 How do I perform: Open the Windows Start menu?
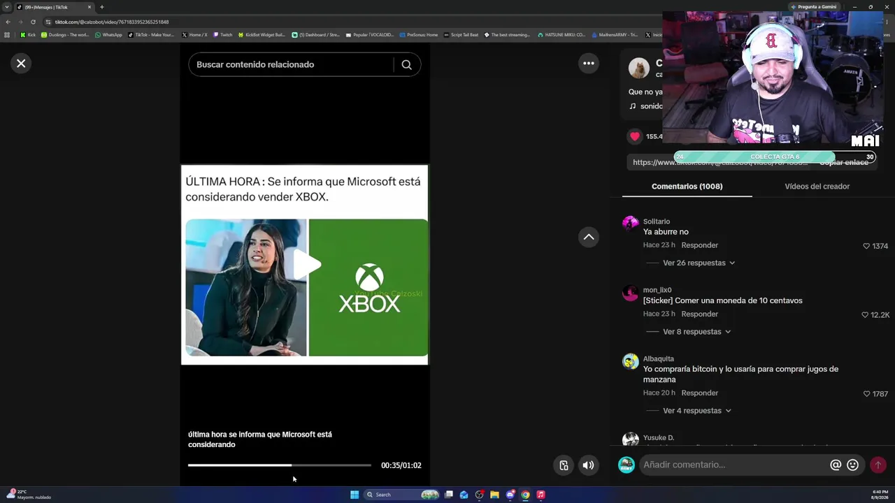(x=355, y=495)
